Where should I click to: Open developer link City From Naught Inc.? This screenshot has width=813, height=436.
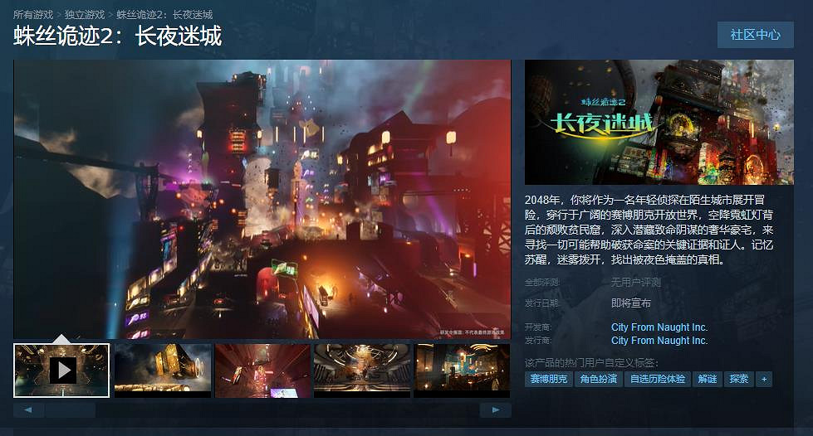(659, 327)
